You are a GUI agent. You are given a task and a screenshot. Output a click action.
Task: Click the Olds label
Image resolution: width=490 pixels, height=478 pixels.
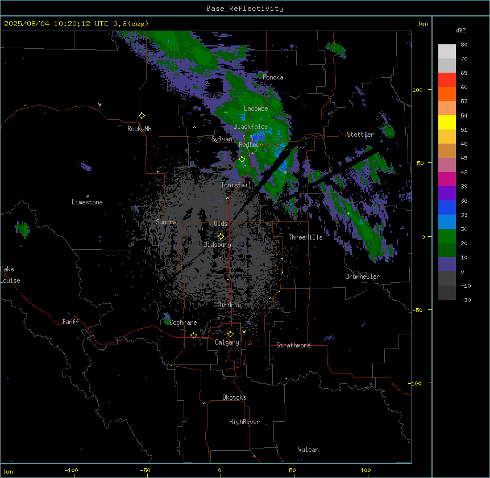pyautogui.click(x=221, y=224)
